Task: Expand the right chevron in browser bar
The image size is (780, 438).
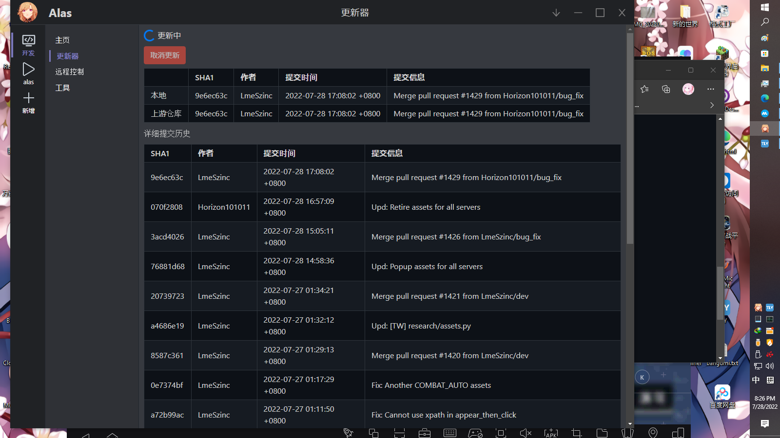Action: tap(712, 105)
